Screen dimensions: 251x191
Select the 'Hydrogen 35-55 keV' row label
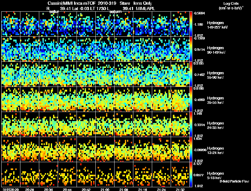point(216,100)
